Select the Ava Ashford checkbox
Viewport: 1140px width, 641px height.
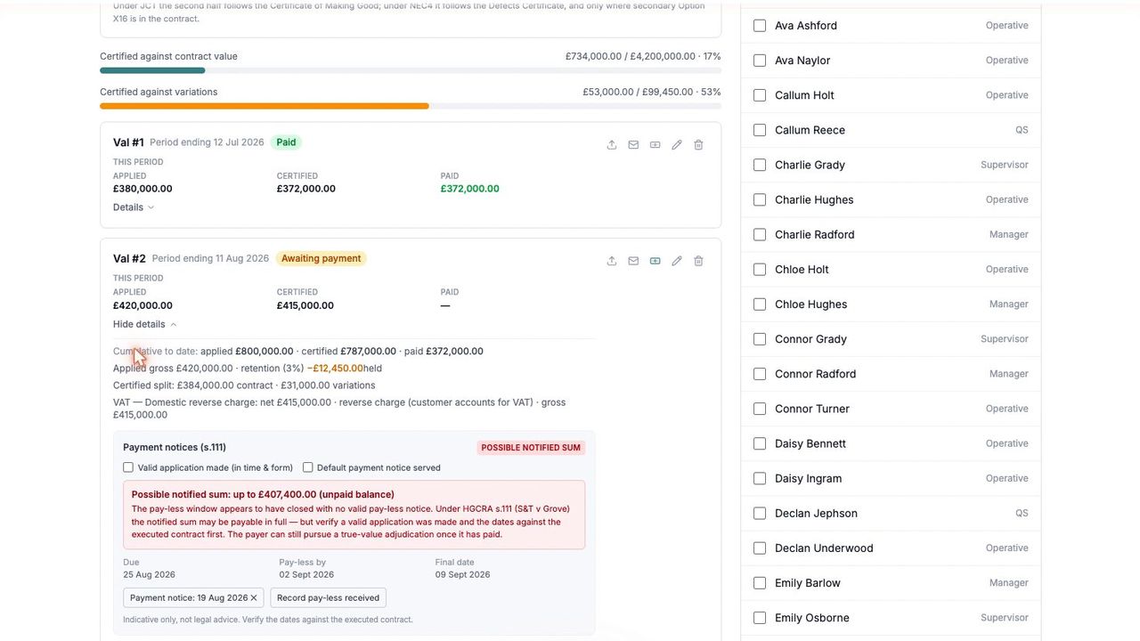(x=760, y=26)
